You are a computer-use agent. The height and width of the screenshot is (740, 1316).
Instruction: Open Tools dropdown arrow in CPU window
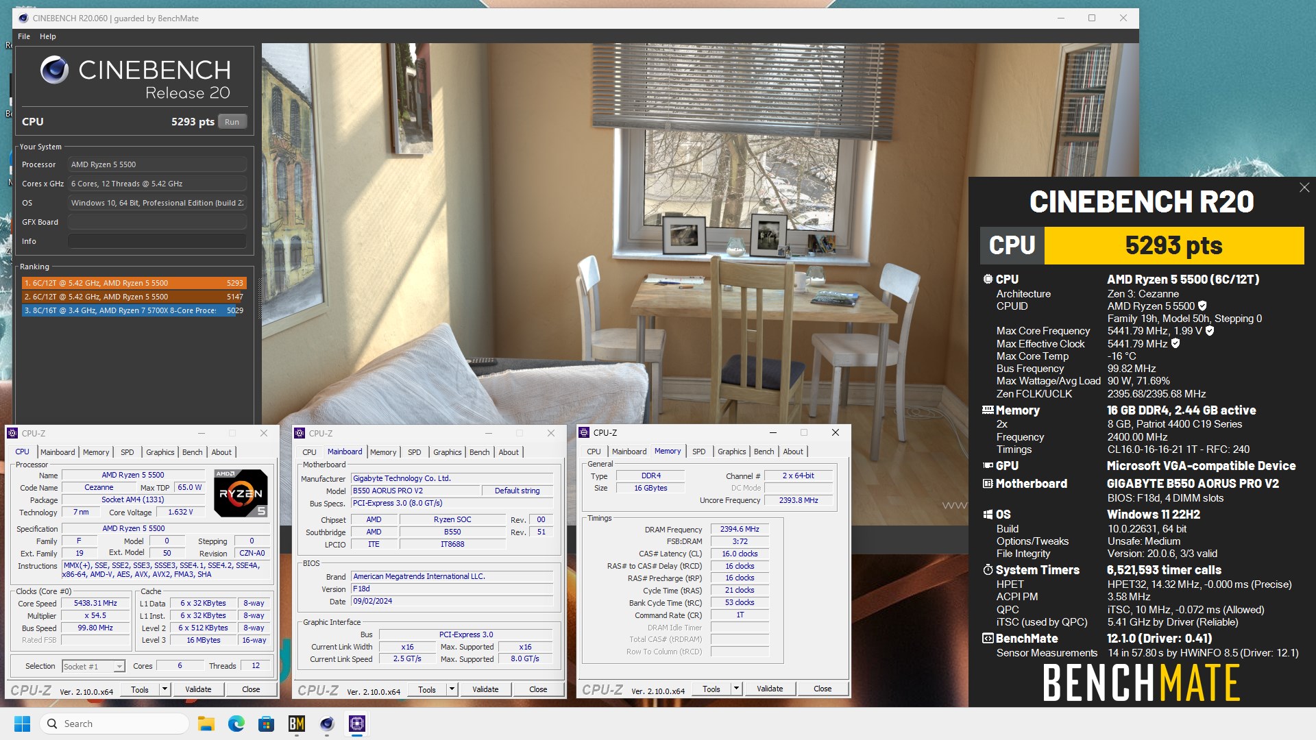164,689
